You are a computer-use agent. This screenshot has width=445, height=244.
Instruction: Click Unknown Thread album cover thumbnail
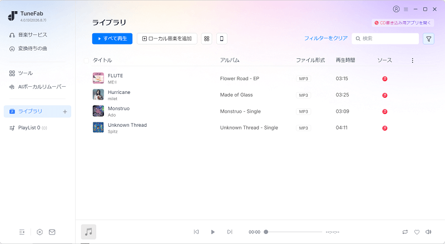click(x=98, y=127)
